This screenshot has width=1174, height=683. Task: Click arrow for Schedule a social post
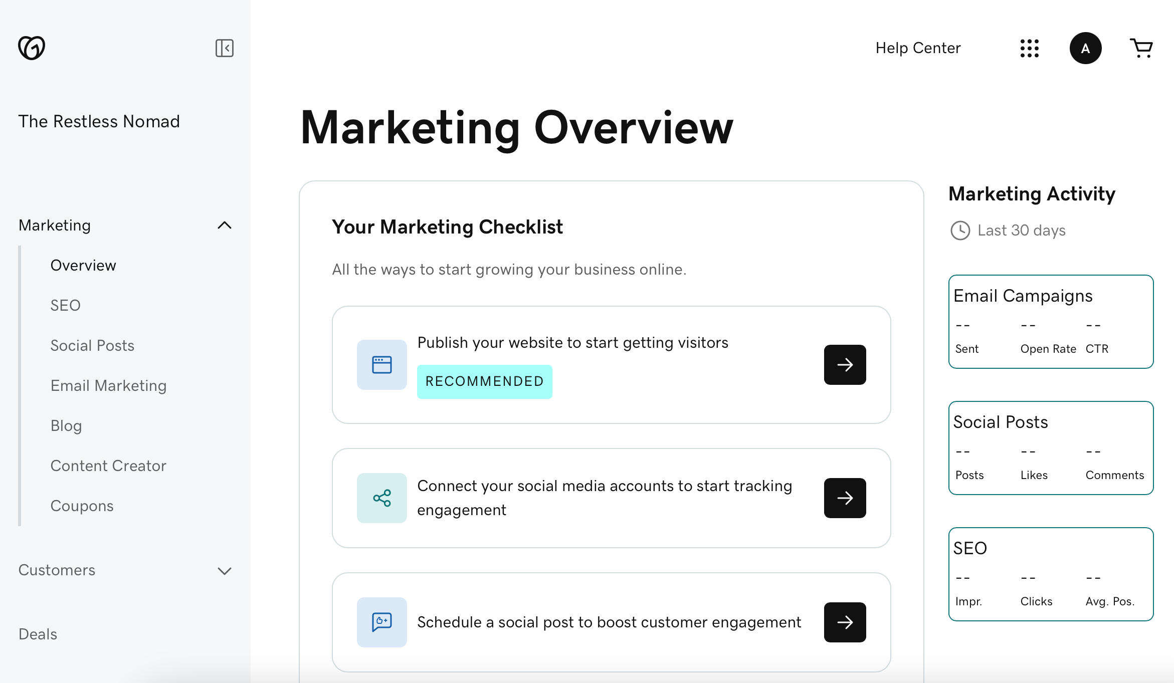(x=845, y=622)
